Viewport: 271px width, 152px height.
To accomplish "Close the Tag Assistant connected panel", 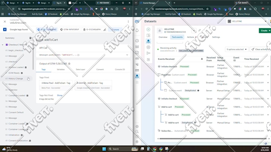I will click(5, 21).
